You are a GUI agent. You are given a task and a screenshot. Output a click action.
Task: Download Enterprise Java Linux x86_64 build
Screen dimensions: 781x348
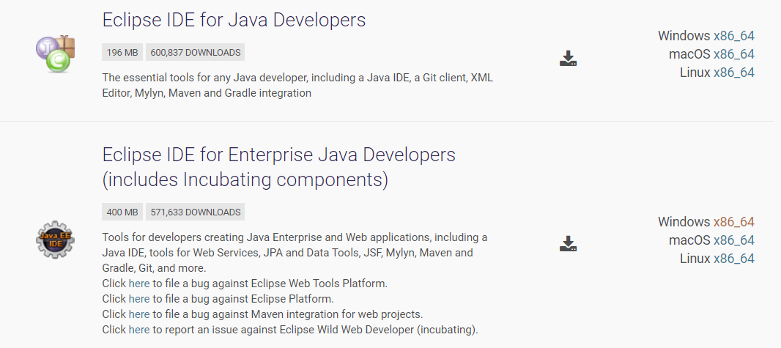click(733, 259)
